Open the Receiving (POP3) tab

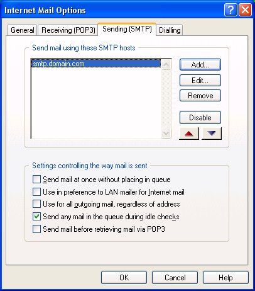pyautogui.click(x=68, y=30)
